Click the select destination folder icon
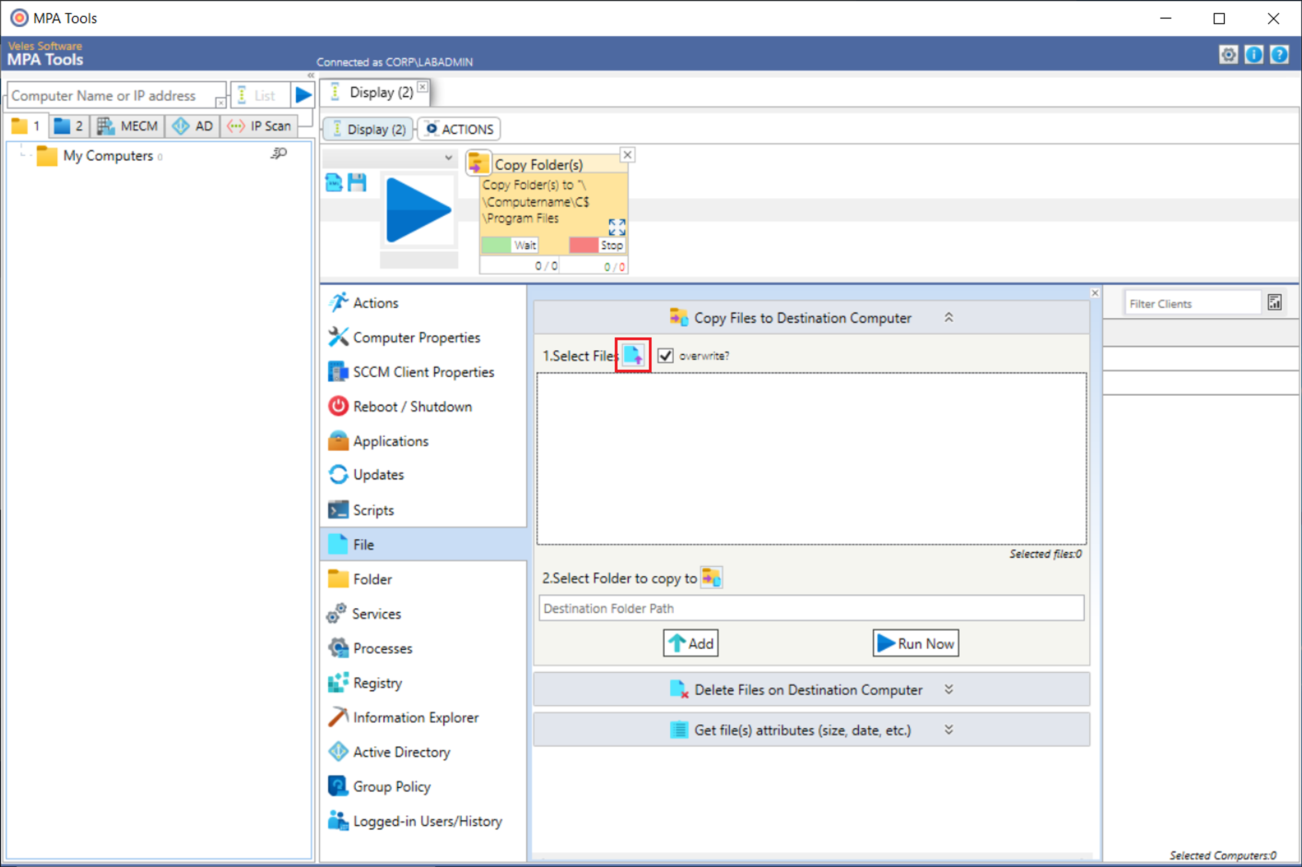The height and width of the screenshot is (867, 1302). [x=711, y=578]
